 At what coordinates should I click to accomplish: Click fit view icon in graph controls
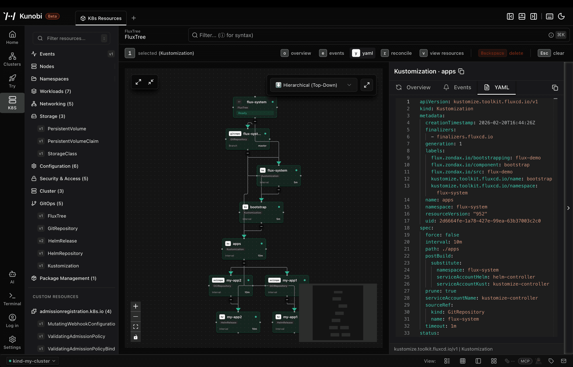point(136,327)
